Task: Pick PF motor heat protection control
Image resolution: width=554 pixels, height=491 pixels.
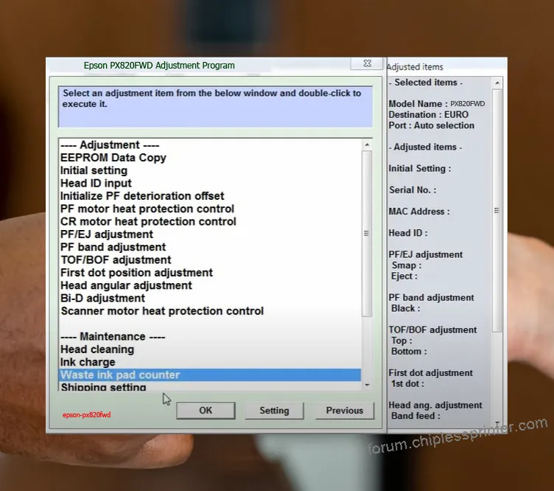Action: [147, 209]
